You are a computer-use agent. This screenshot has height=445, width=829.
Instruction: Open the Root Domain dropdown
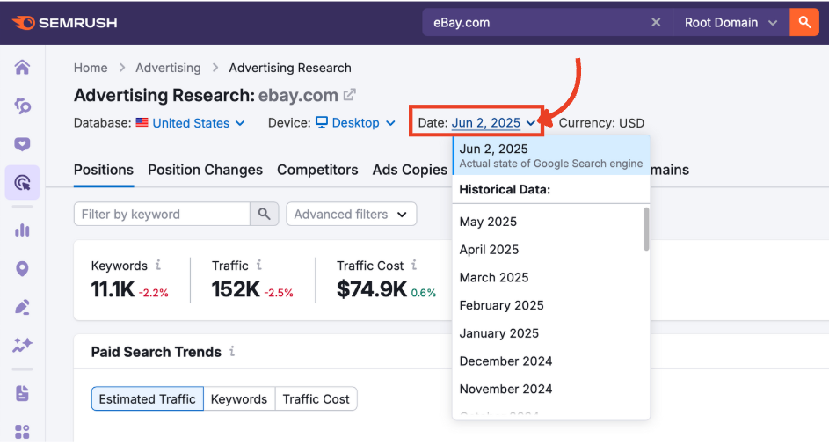point(731,22)
